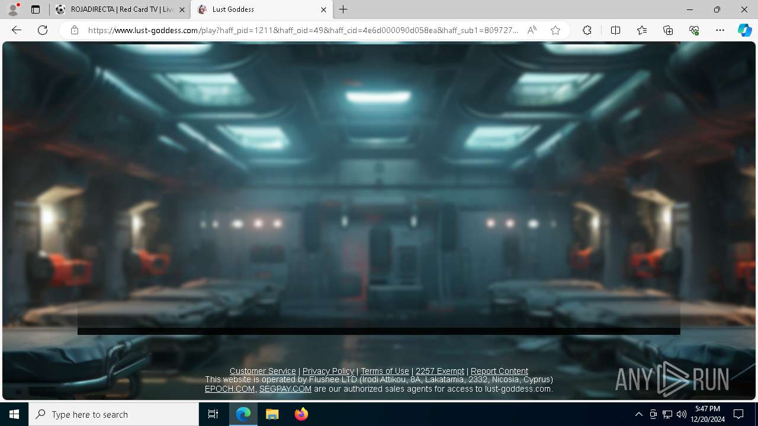Screen dimensions: 758x426
Task: Open the Customer Service link
Action: (x=263, y=371)
